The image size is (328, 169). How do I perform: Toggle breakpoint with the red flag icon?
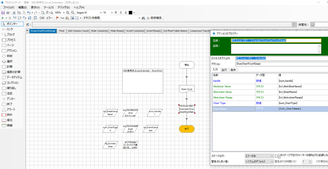58,18
